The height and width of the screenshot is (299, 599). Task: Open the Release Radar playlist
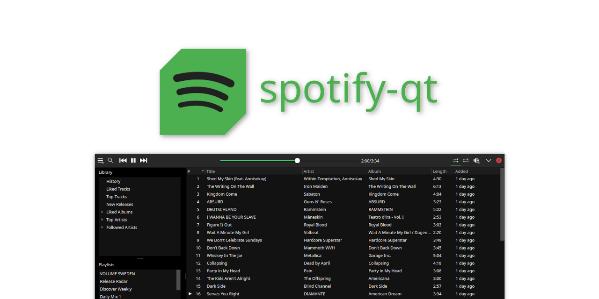(x=114, y=281)
